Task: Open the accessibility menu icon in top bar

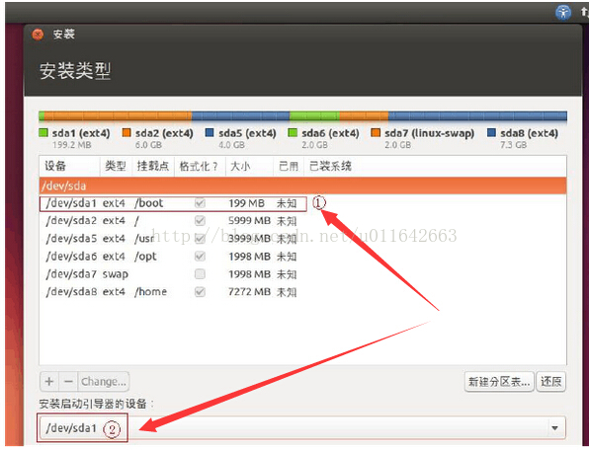Action: (x=563, y=13)
